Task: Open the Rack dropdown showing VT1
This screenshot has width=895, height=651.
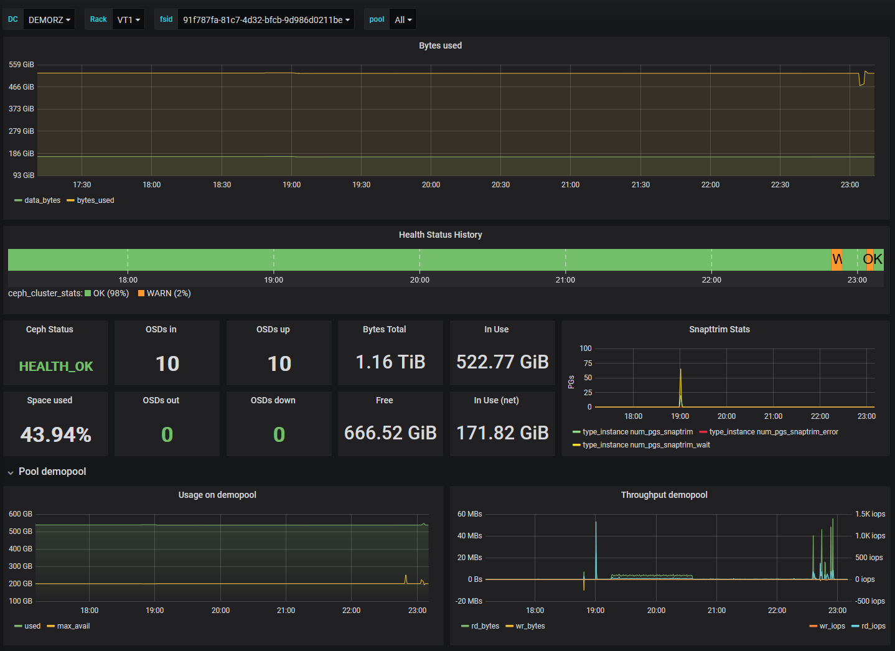Action: pos(128,20)
